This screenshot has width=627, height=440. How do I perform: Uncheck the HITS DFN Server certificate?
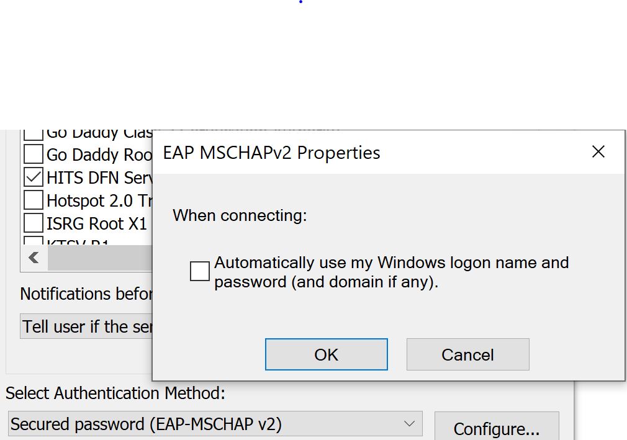[x=34, y=177]
